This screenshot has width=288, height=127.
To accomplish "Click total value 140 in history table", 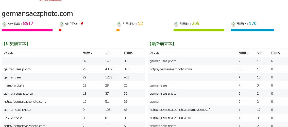I will (x=108, y=61).
